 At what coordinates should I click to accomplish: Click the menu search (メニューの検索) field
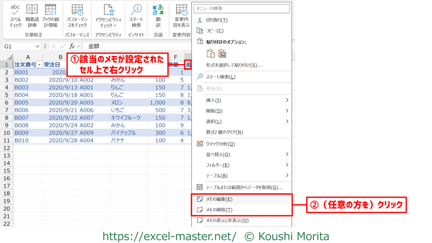pos(241,8)
